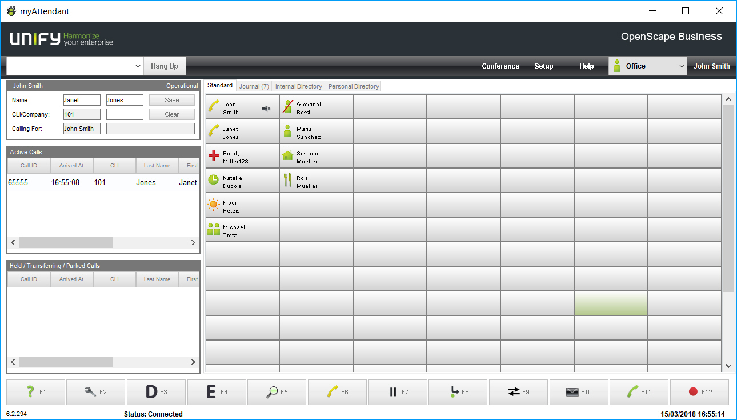737x420 pixels.
Task: Switch to the Standard tab
Action: (220, 85)
